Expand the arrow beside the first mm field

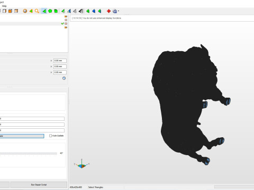click(x=51, y=61)
